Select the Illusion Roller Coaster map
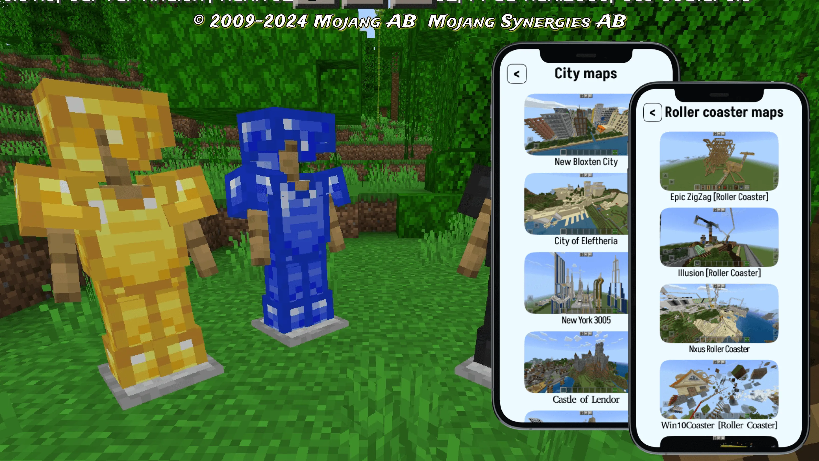Image resolution: width=819 pixels, height=461 pixels. (719, 243)
